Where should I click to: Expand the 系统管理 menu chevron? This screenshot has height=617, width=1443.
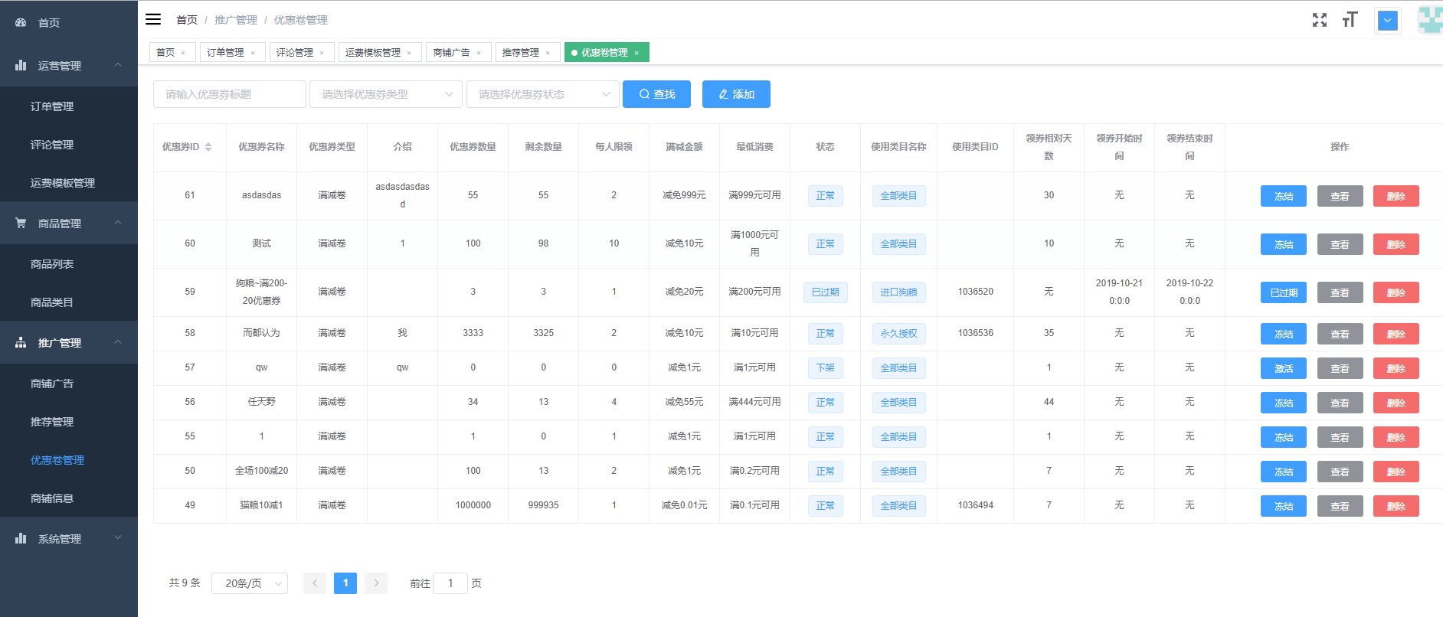[118, 538]
